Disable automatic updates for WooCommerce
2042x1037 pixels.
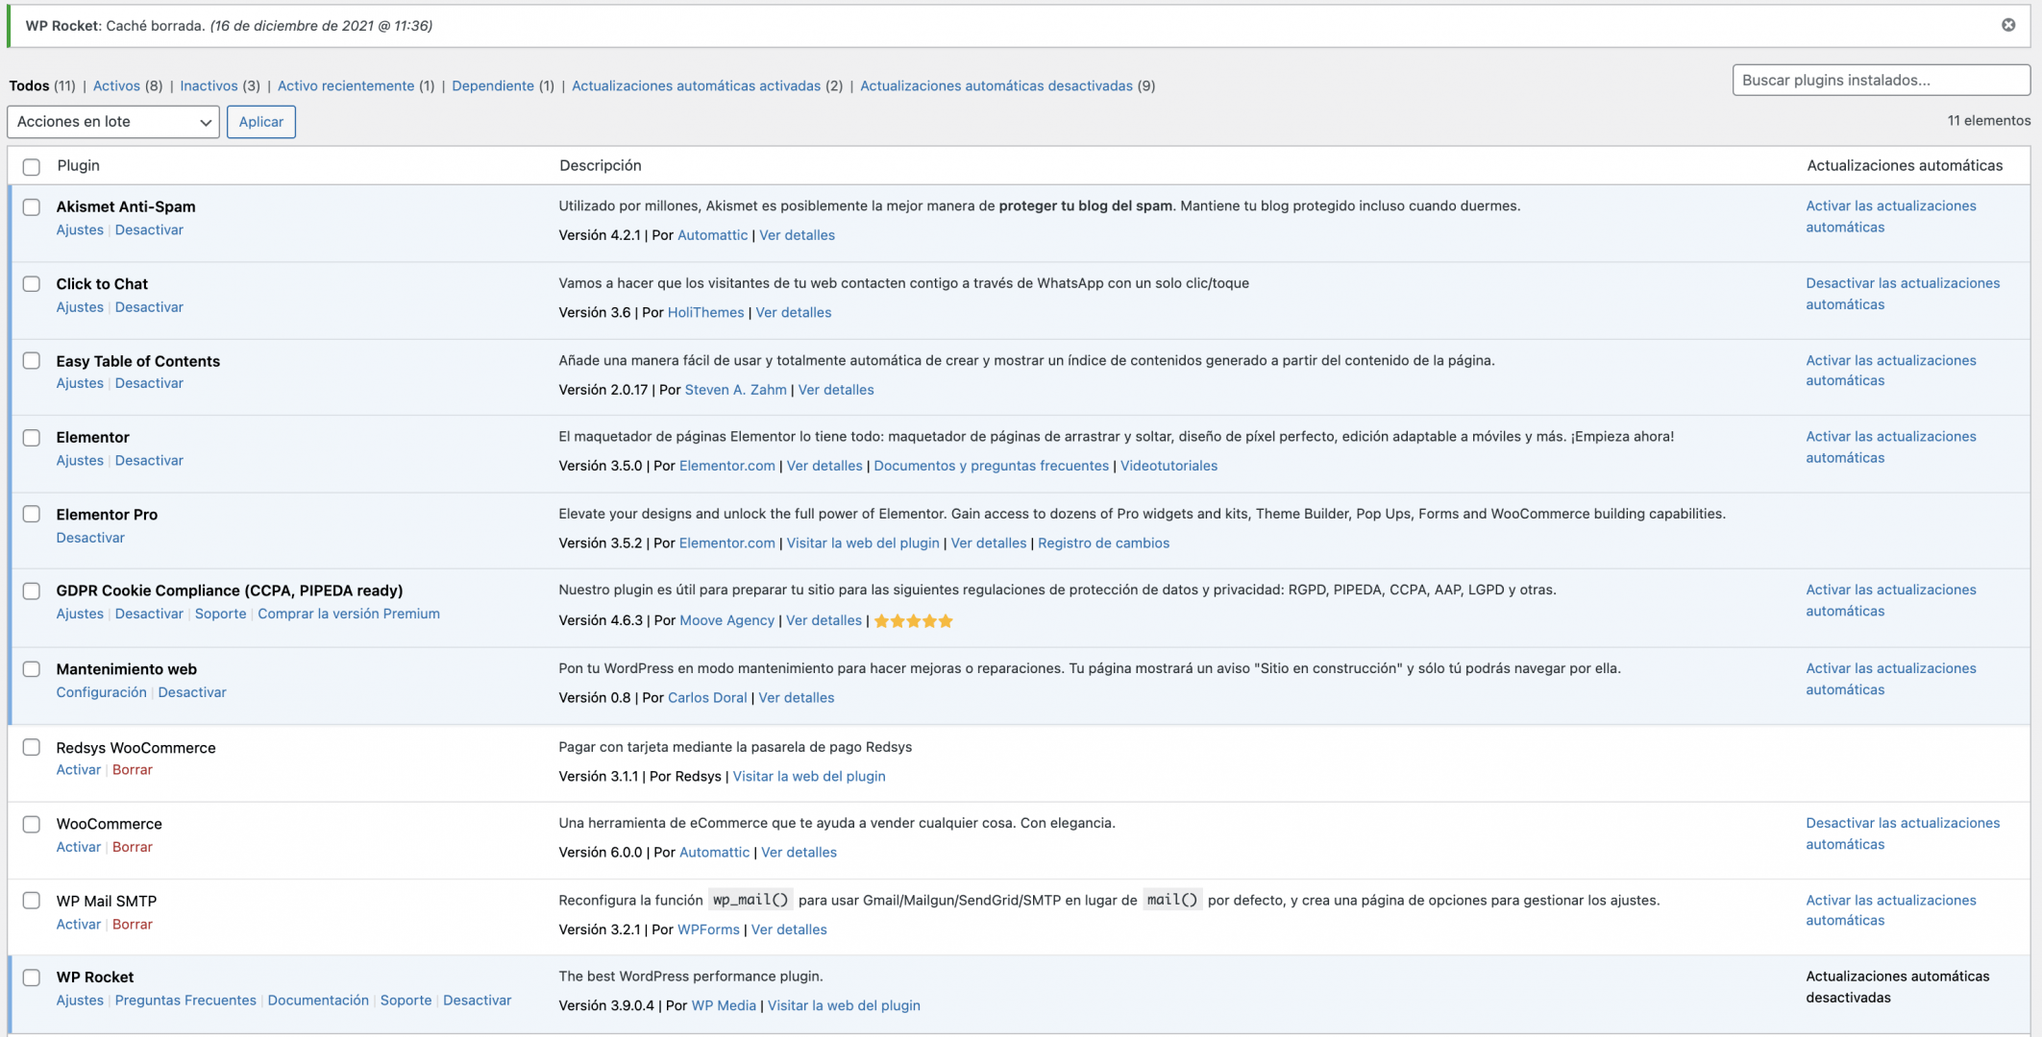pos(1903,834)
